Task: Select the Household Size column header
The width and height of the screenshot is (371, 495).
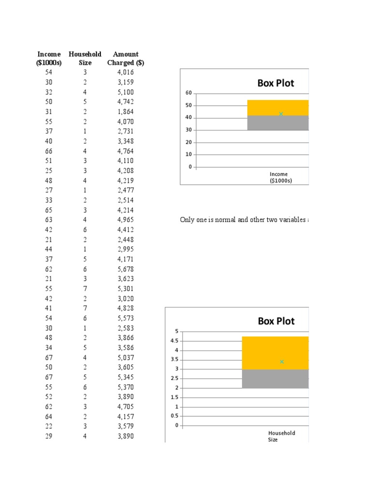Action: 85,58
